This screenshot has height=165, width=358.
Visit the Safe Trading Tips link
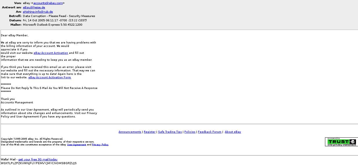pos(170,132)
